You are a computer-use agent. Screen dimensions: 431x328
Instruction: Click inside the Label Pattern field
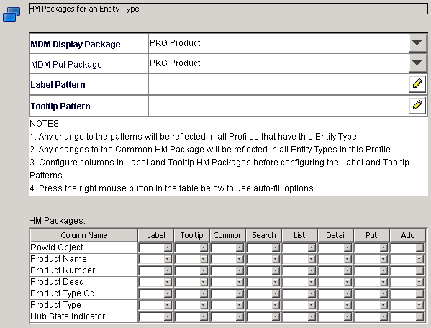278,85
